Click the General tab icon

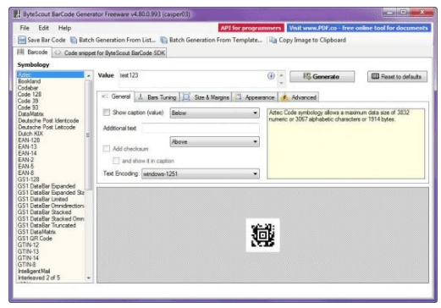coord(105,96)
